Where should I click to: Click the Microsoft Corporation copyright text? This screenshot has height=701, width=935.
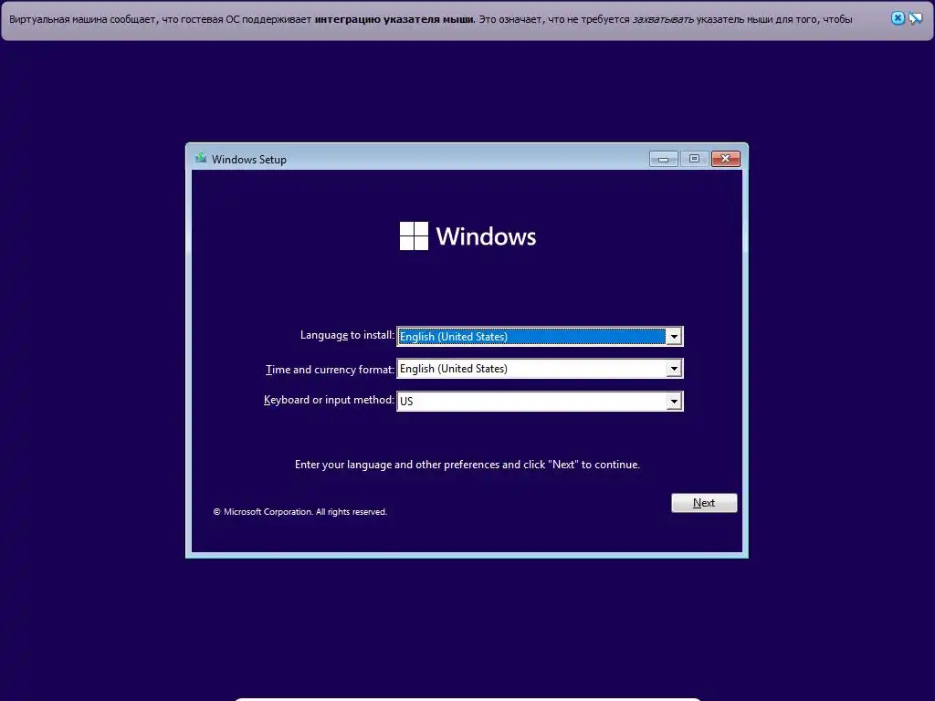click(x=300, y=512)
